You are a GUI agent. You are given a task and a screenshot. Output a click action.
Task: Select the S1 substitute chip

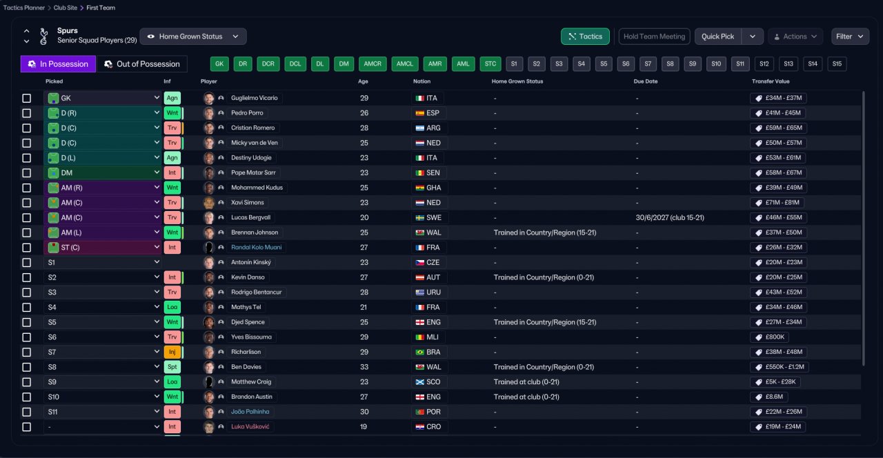pos(514,64)
